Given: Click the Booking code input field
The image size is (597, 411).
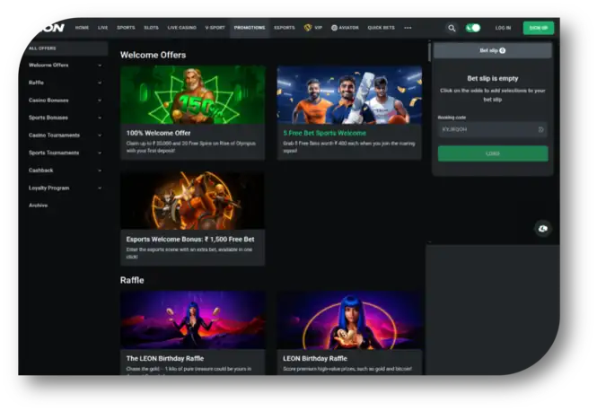Looking at the screenshot, I should pyautogui.click(x=485, y=129).
